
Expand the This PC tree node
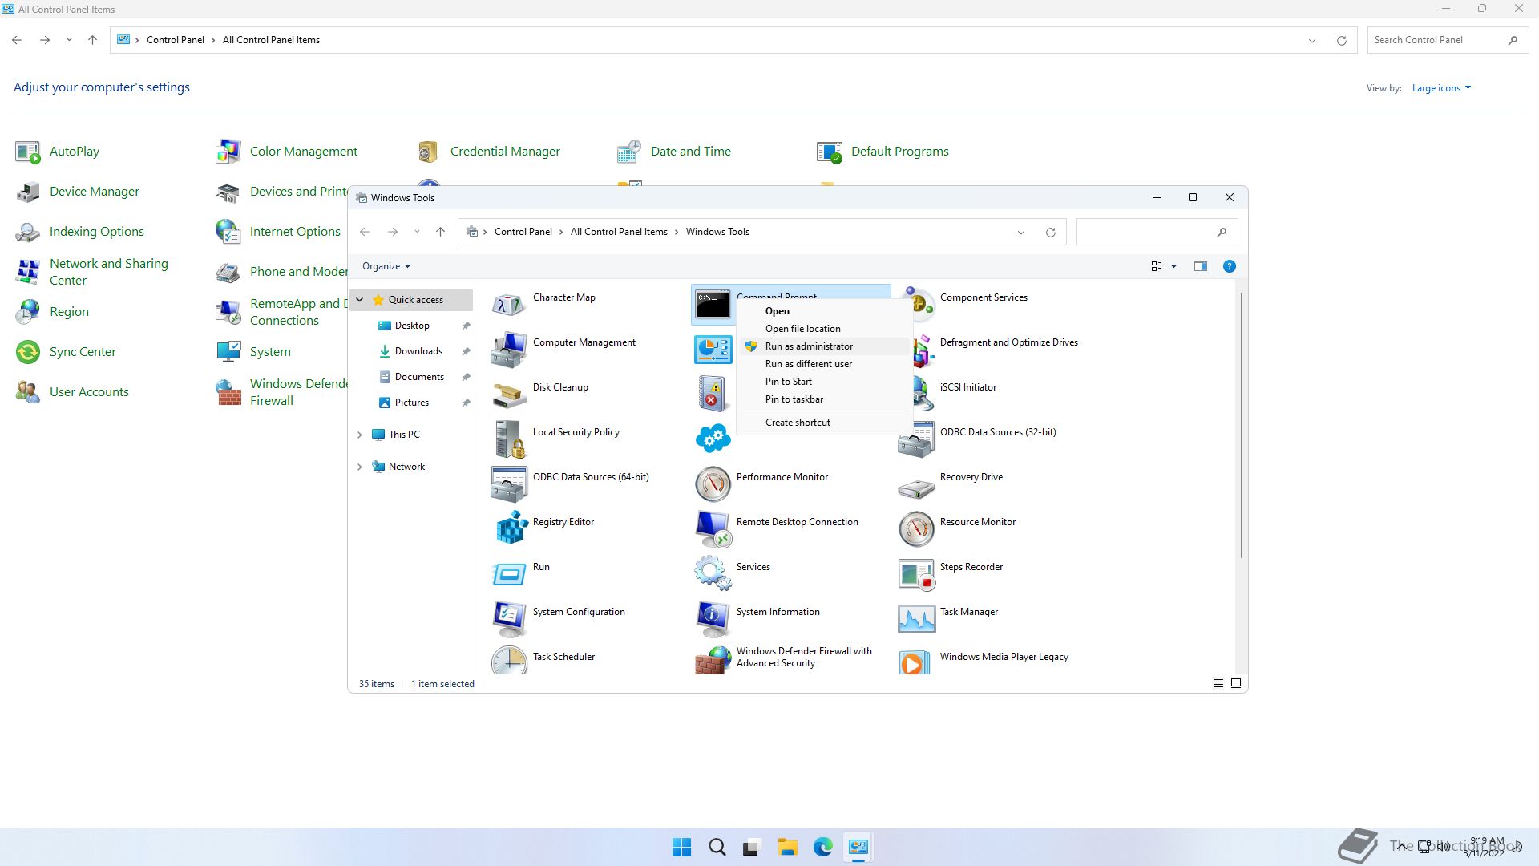pyautogui.click(x=360, y=435)
